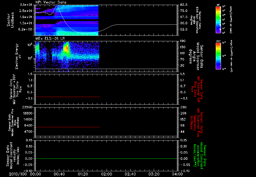Image resolution: width=256 pixels, height=177 pixels.
Task: Click the "4700" scanner position tick
Action: point(28,131)
